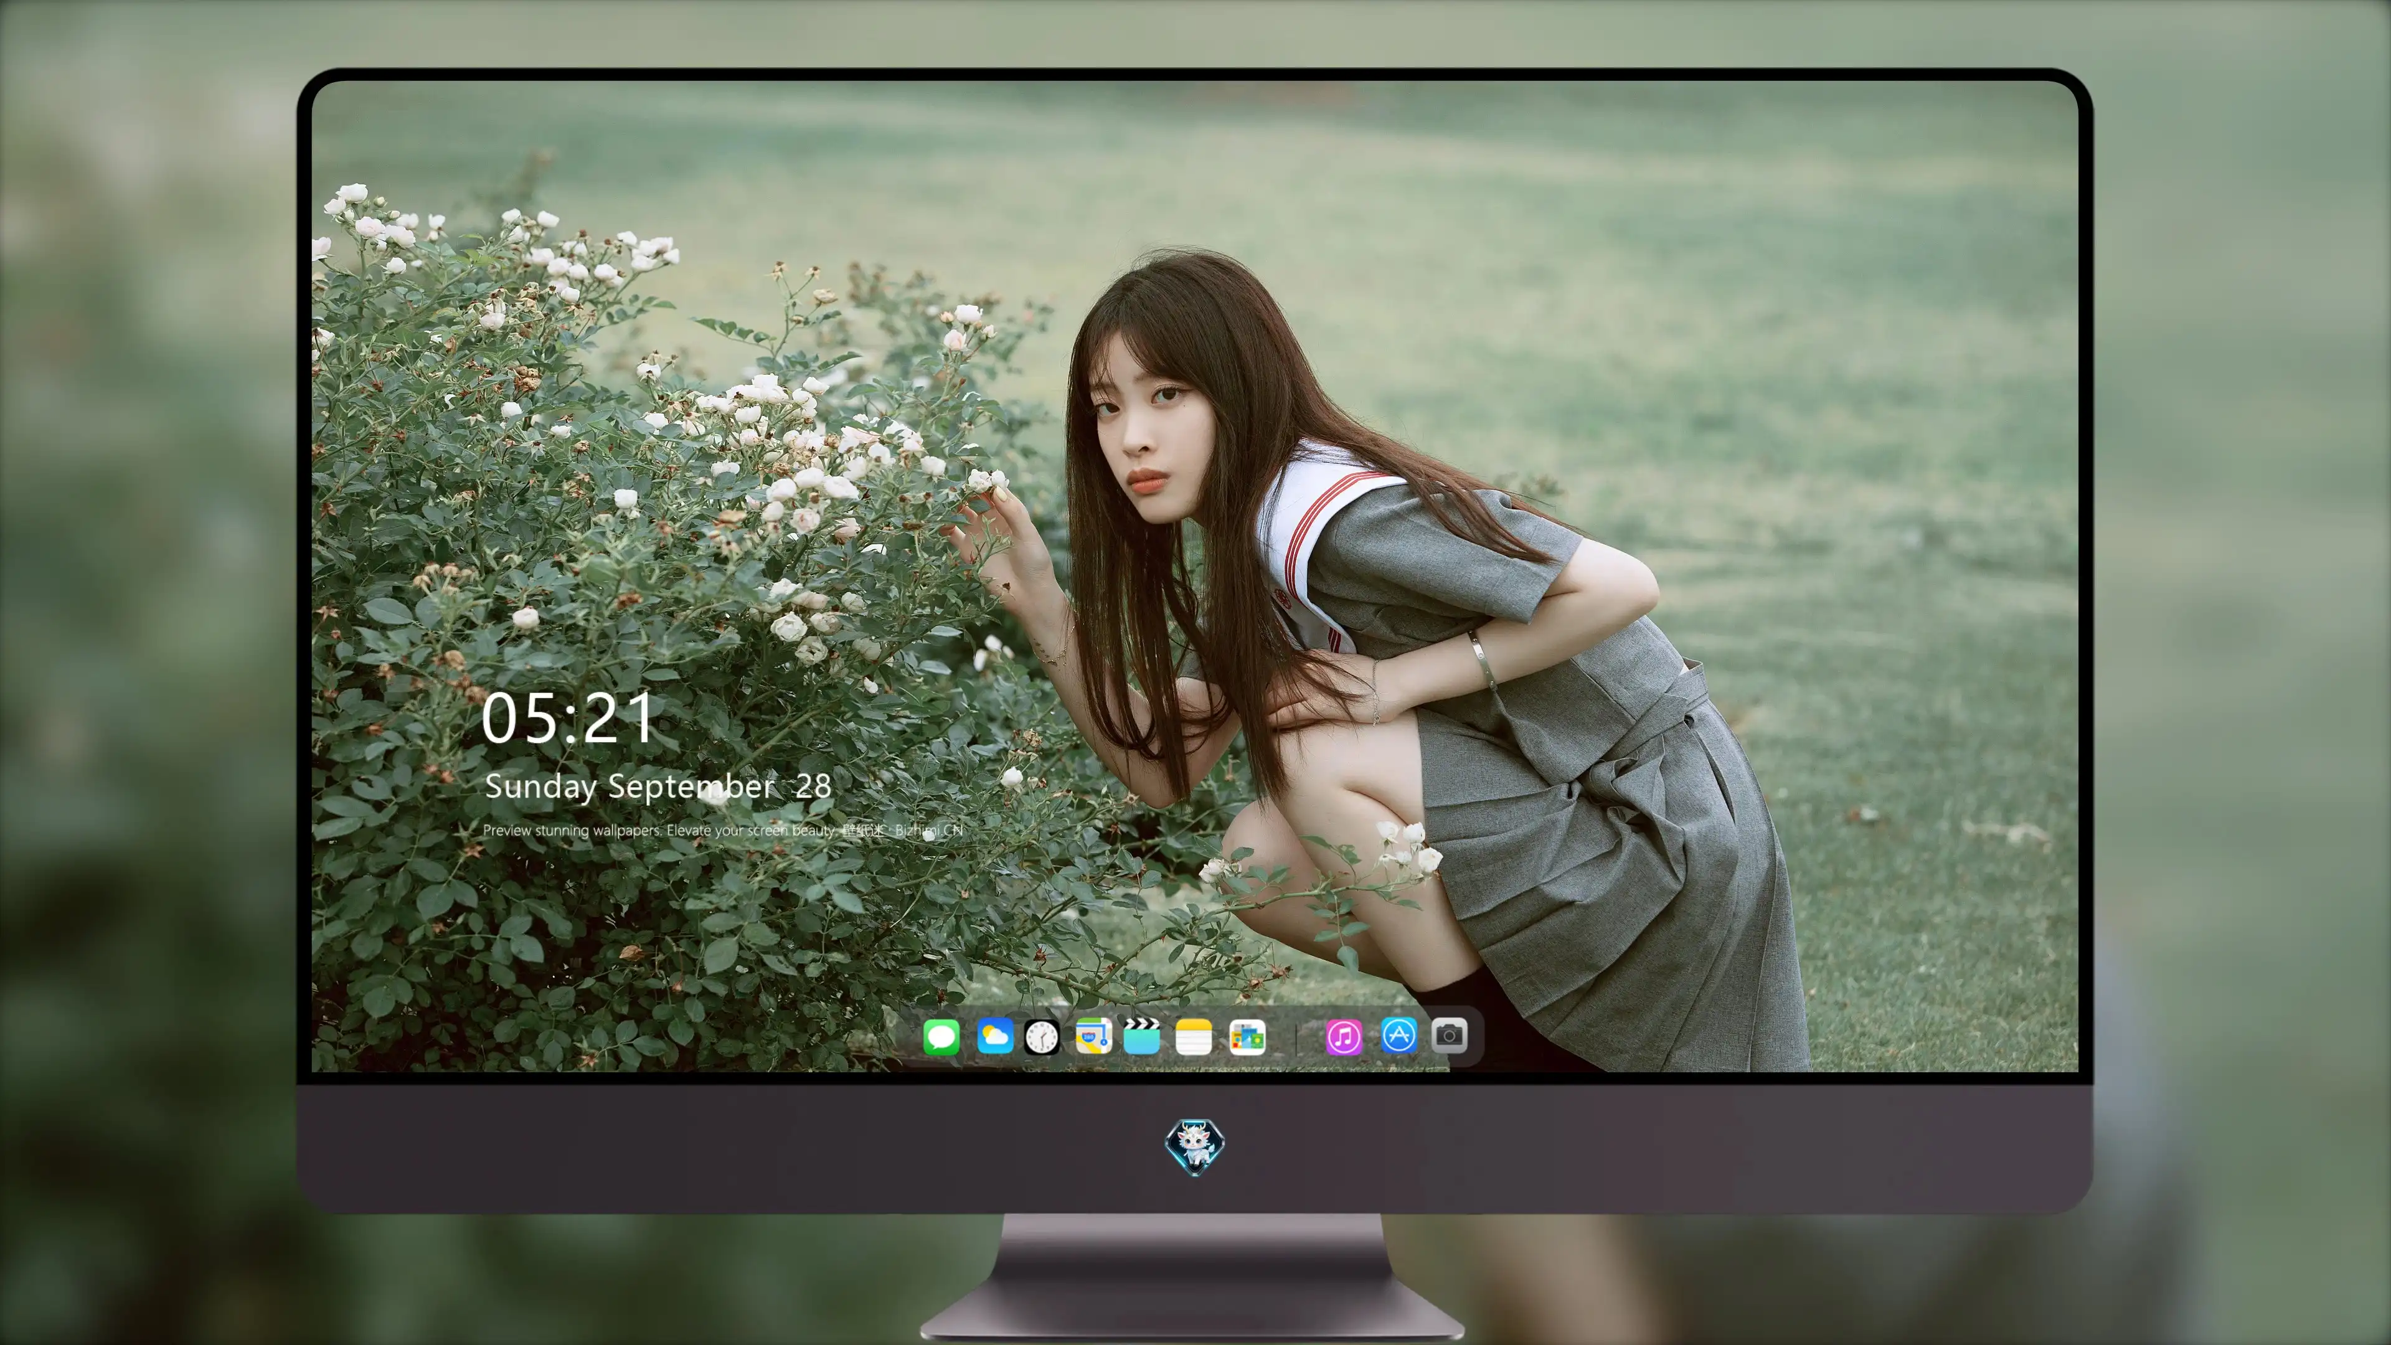Open the Videos clapperboard app icon
Image resolution: width=2391 pixels, height=1345 pixels.
[x=1142, y=1036]
